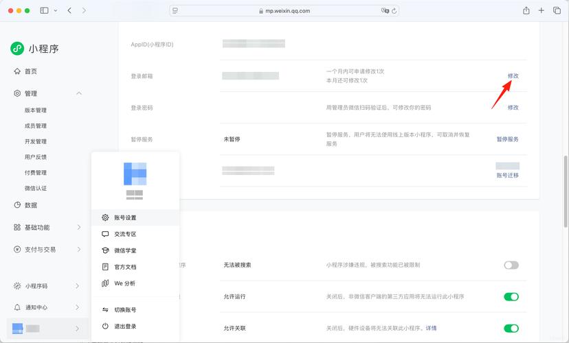Click the page vertical scrollbar
This screenshot has width=569, height=343.
[x=566, y=191]
